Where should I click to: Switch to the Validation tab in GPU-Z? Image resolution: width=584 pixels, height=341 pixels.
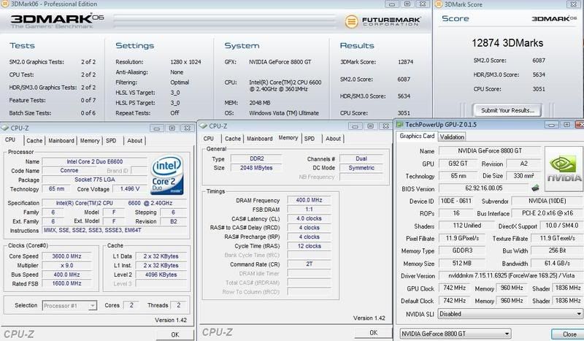pyautogui.click(x=453, y=136)
